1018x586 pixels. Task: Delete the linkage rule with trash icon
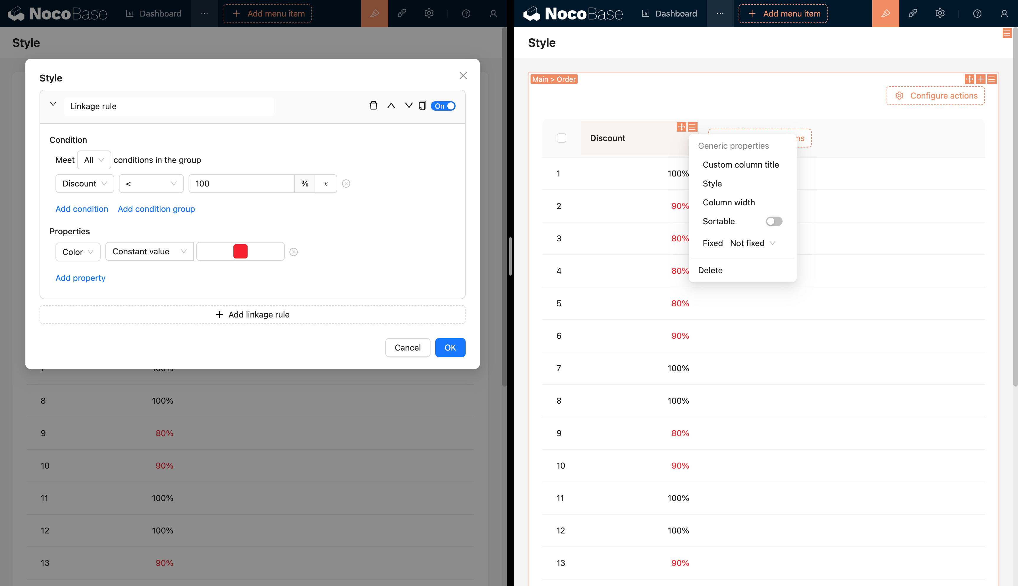point(373,106)
